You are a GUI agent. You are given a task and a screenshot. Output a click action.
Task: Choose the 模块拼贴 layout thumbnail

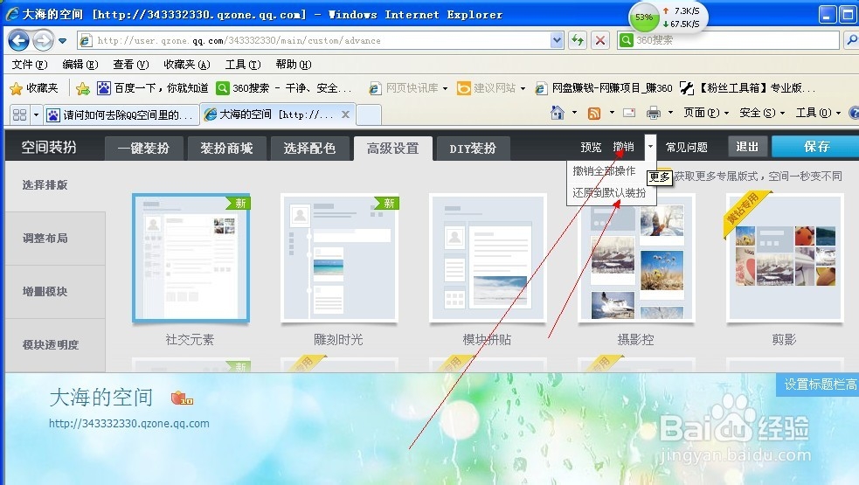pos(488,258)
